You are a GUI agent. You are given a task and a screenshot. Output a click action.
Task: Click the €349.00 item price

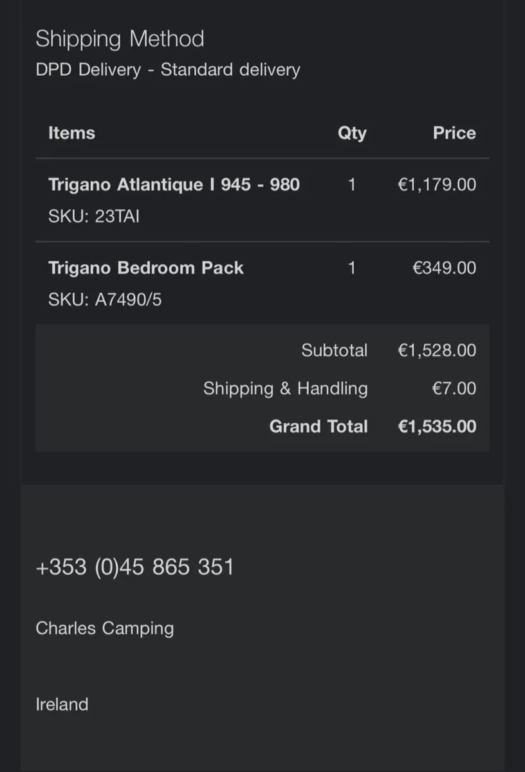coord(444,268)
